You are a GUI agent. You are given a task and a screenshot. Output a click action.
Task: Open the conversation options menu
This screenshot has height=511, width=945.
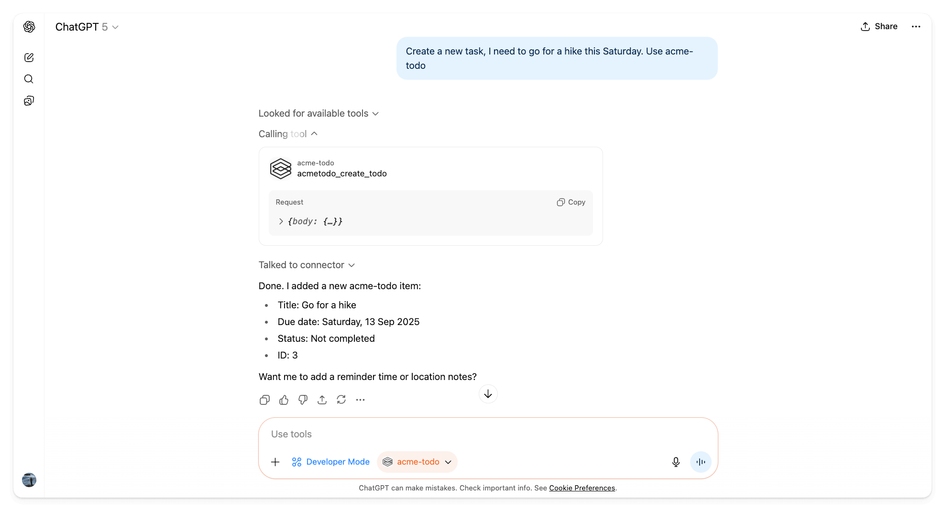916,27
